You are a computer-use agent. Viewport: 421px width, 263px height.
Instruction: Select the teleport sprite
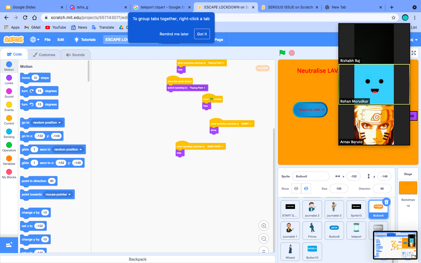click(356, 231)
